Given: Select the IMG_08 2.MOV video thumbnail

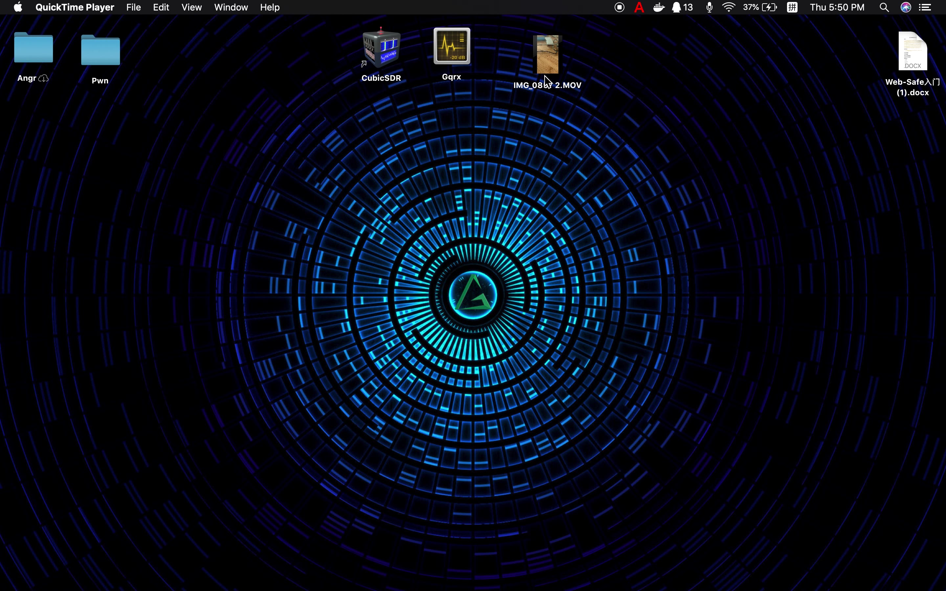Looking at the screenshot, I should click(548, 54).
